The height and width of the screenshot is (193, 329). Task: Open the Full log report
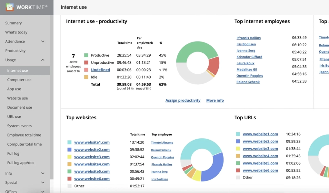tap(13, 153)
